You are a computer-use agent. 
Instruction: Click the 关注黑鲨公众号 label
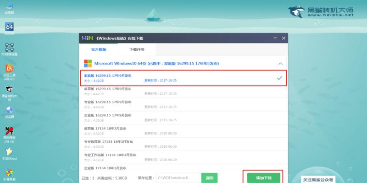[x=317, y=180]
